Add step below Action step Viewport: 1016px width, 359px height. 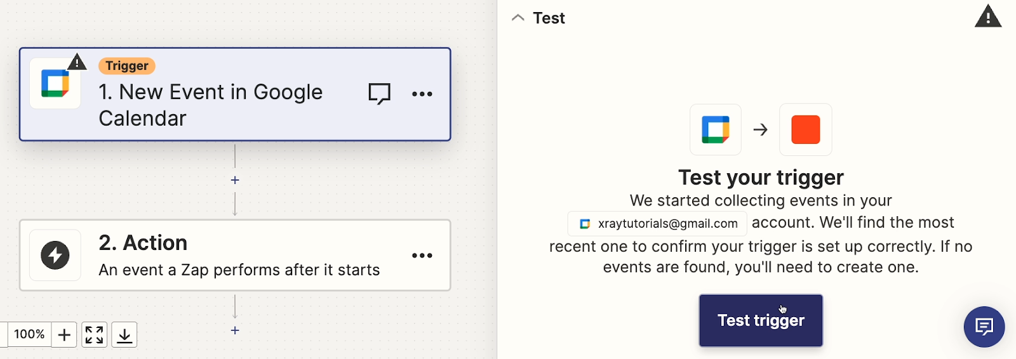click(x=235, y=330)
